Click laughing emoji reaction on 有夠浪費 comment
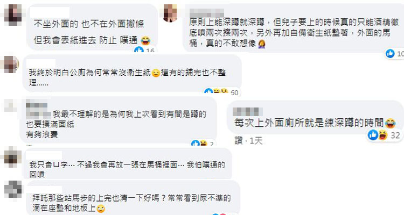 tap(203, 143)
